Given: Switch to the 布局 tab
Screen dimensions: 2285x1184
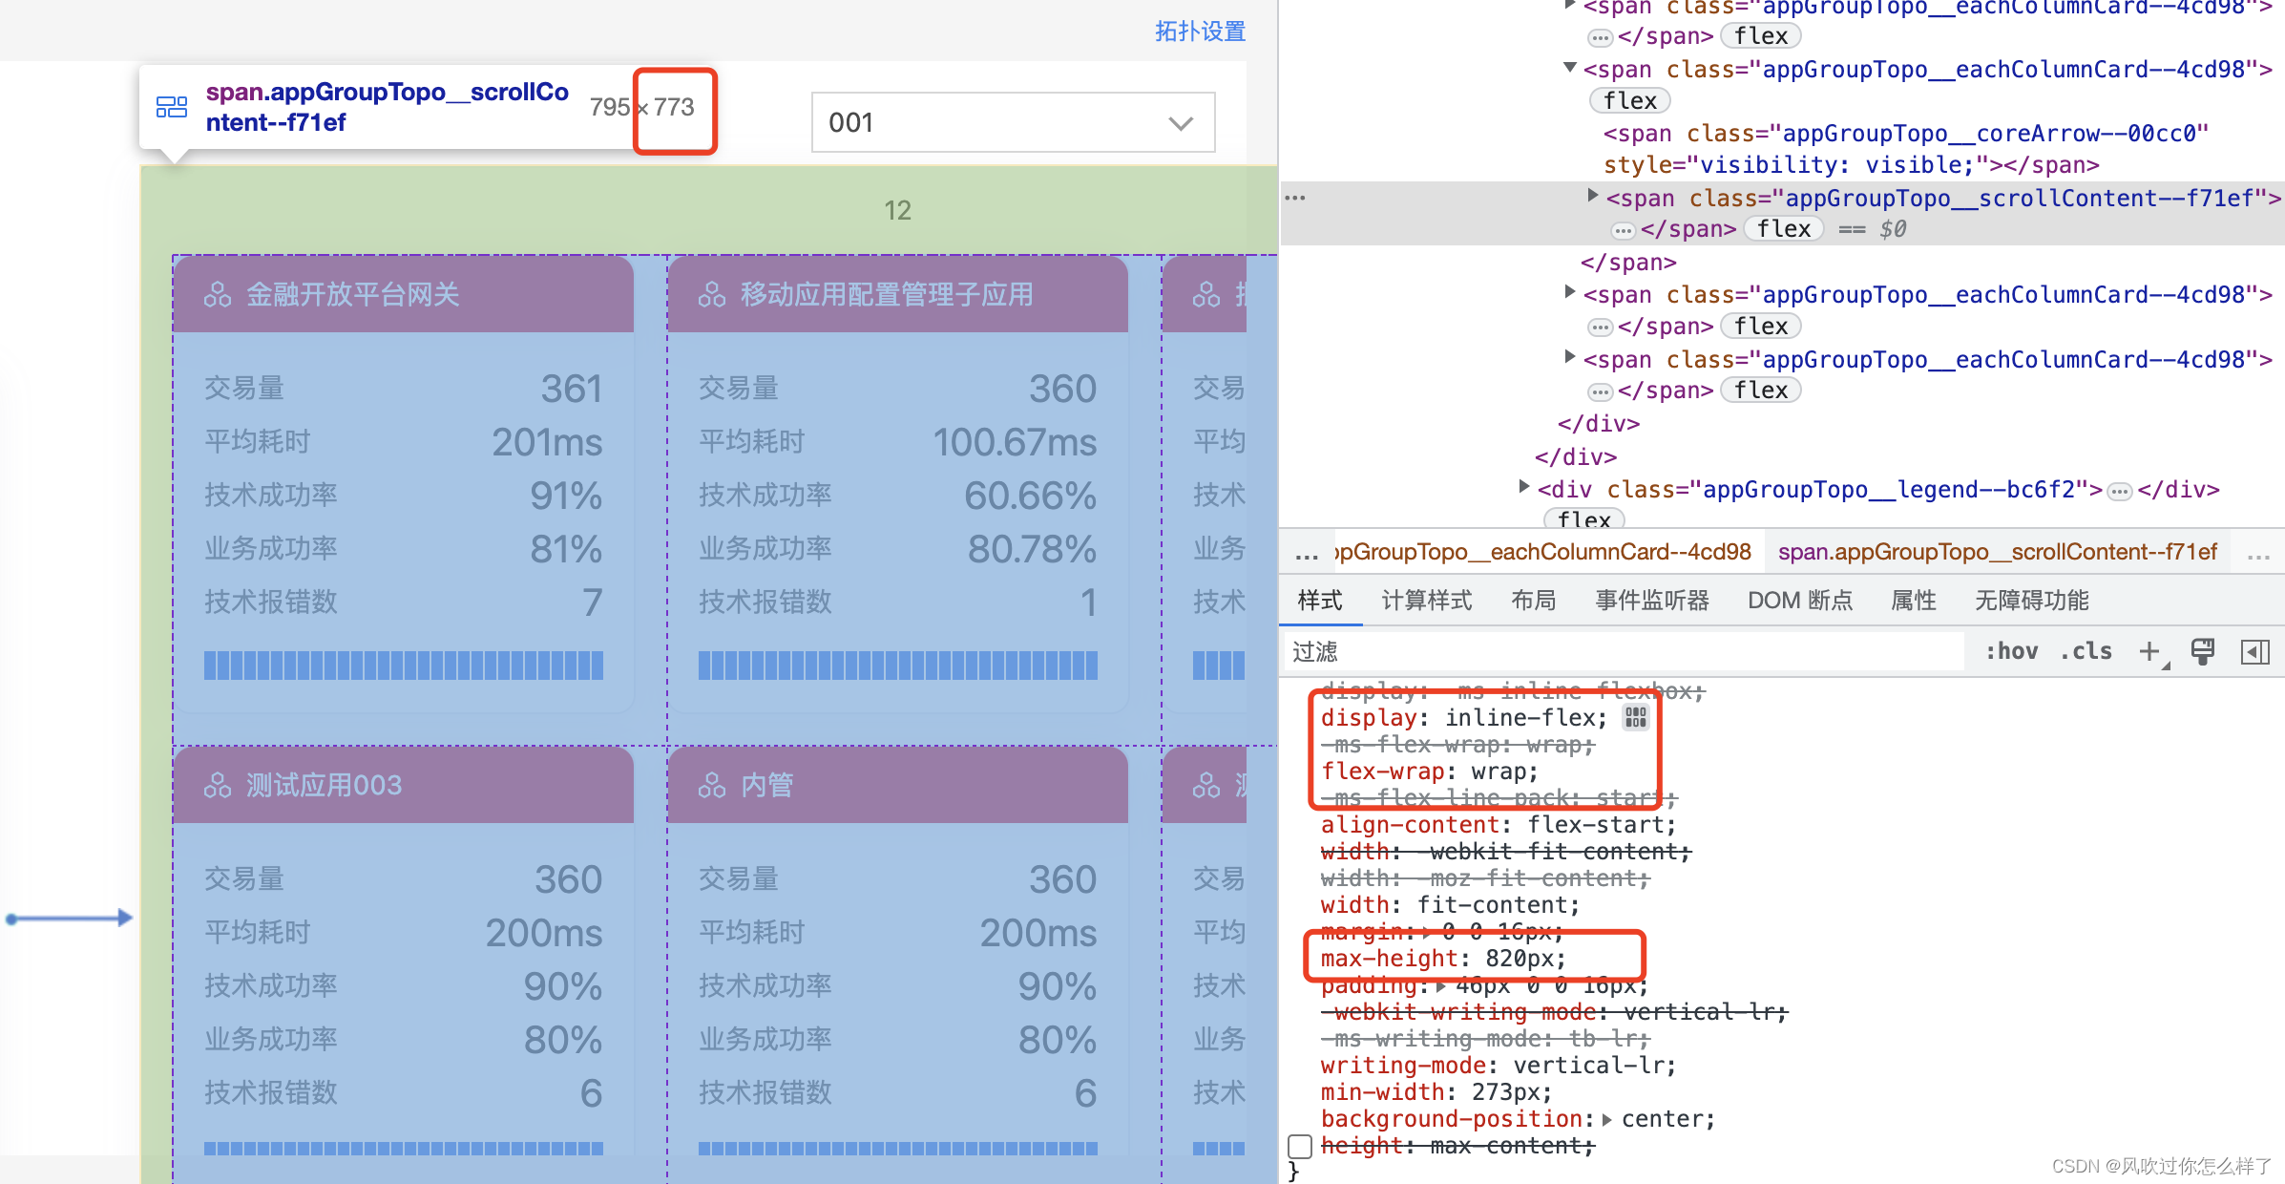Looking at the screenshot, I should click(1534, 600).
